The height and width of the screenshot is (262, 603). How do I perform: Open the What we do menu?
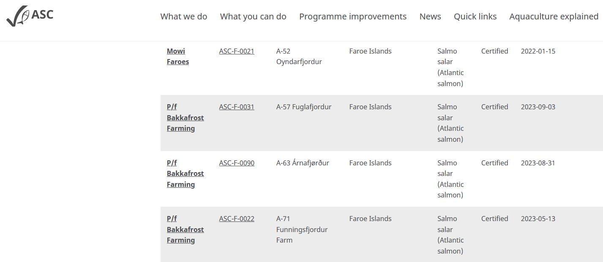183,16
